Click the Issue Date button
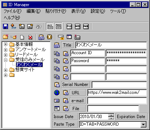The image size is (150, 130). click(65, 117)
